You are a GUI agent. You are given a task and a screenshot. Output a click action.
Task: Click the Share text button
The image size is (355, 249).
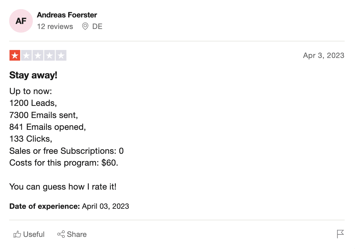(x=77, y=235)
